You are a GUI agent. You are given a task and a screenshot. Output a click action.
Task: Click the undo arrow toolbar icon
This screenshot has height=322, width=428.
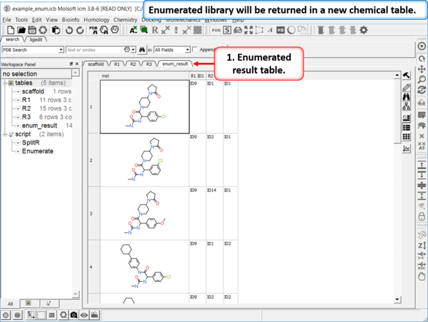(71, 31)
